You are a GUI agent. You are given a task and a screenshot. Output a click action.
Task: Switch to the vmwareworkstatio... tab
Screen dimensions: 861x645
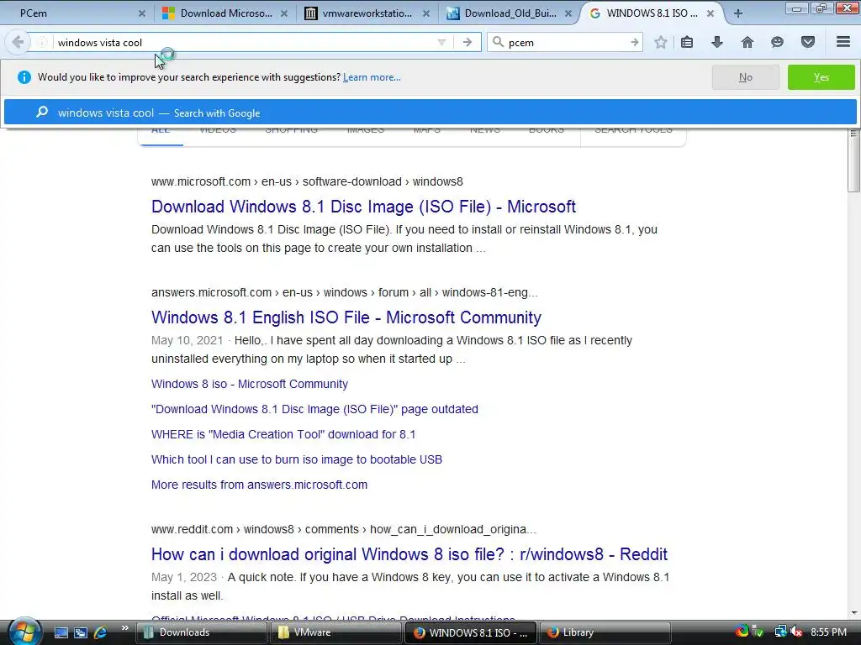(x=367, y=13)
